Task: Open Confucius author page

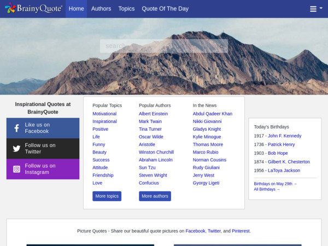Action: 149,183
